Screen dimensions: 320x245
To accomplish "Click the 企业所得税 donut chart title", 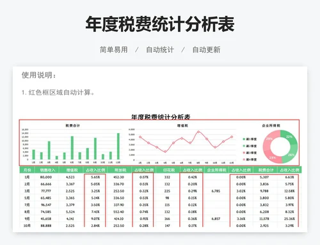I will (271, 125).
